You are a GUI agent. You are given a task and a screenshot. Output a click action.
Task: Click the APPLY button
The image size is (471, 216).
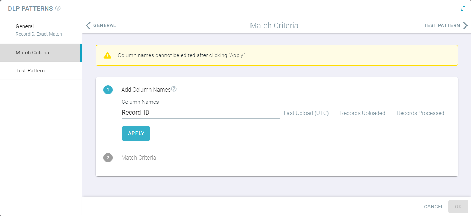coord(136,133)
